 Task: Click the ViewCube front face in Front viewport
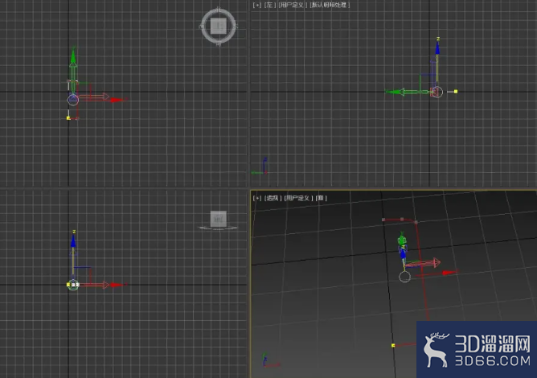[219, 219]
